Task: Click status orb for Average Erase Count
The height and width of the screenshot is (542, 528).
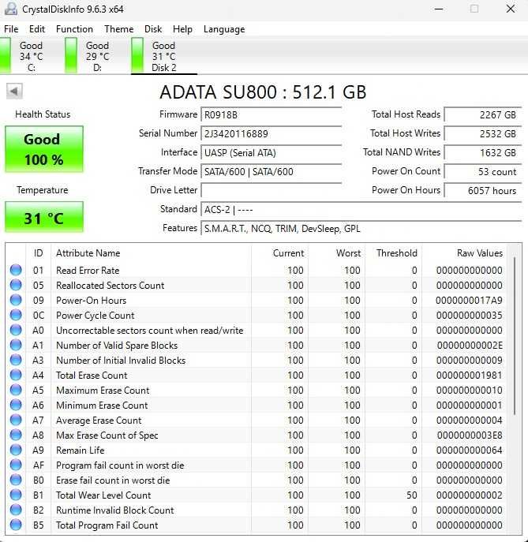Action: tap(16, 420)
